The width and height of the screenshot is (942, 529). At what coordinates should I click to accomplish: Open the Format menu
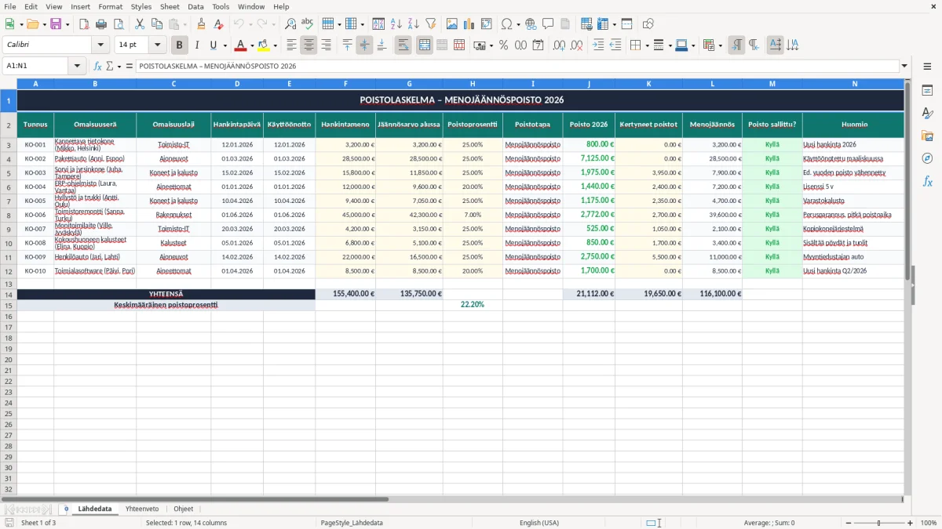(x=110, y=6)
